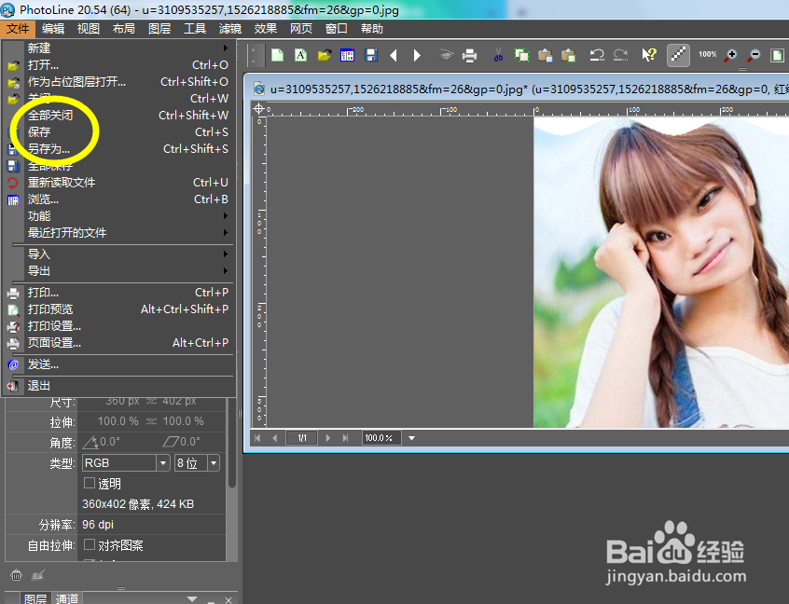Viewport: 789px width, 604px height.
Task: Click the document icon in the image window title
Action: (x=259, y=89)
